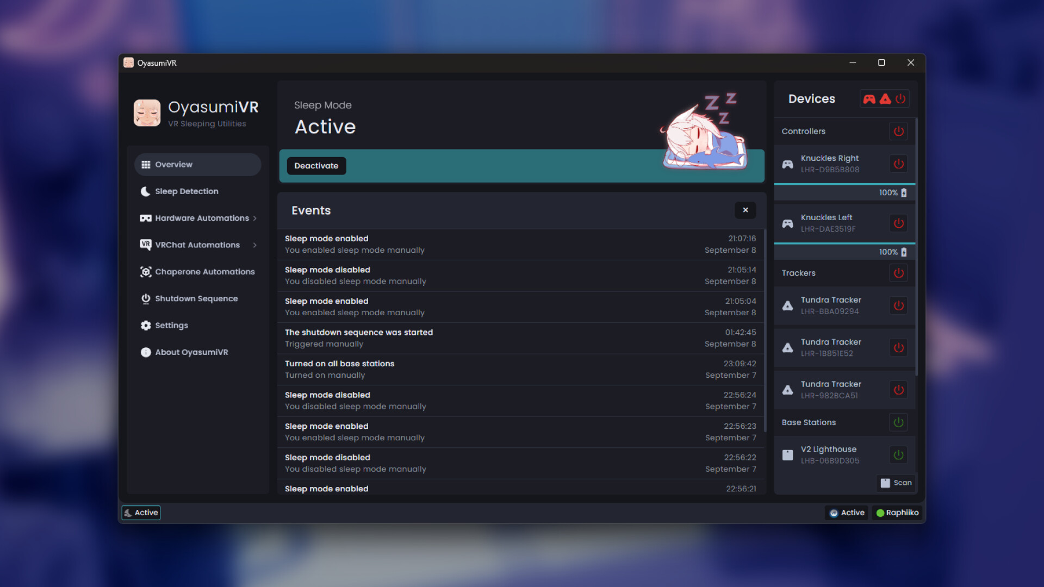Viewport: 1044px width, 587px height.
Task: Toggle power for all Controllers
Action: pos(898,131)
